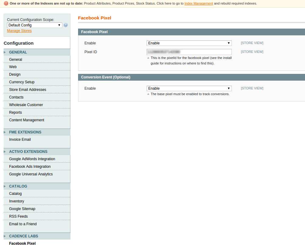Open the Conversion Event Enable dropdown
The image size is (305, 245).
[189, 88]
